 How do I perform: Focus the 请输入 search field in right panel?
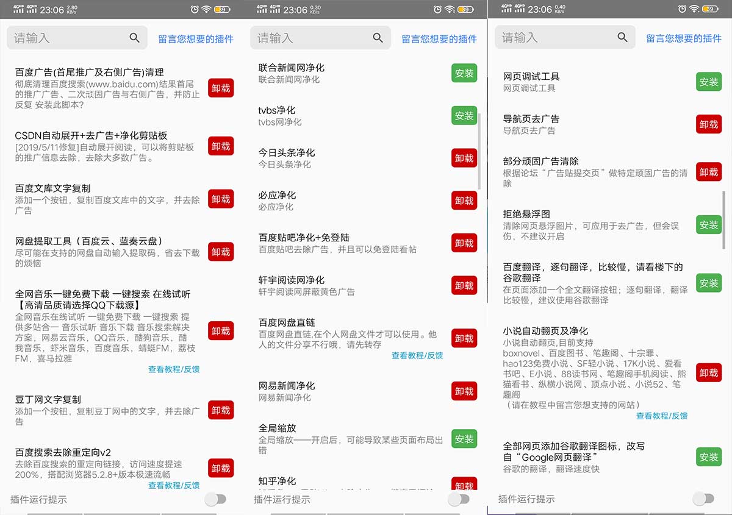(565, 37)
